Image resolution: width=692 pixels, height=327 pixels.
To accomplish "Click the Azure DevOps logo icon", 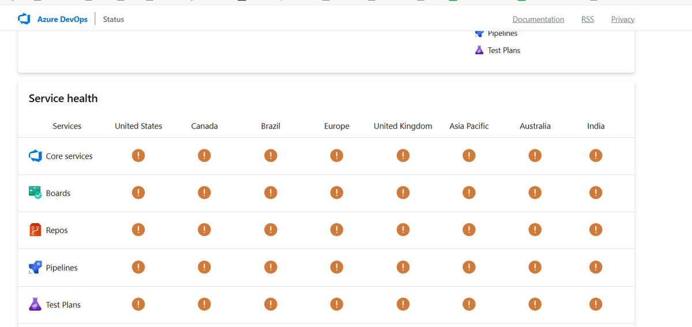I will coord(24,19).
